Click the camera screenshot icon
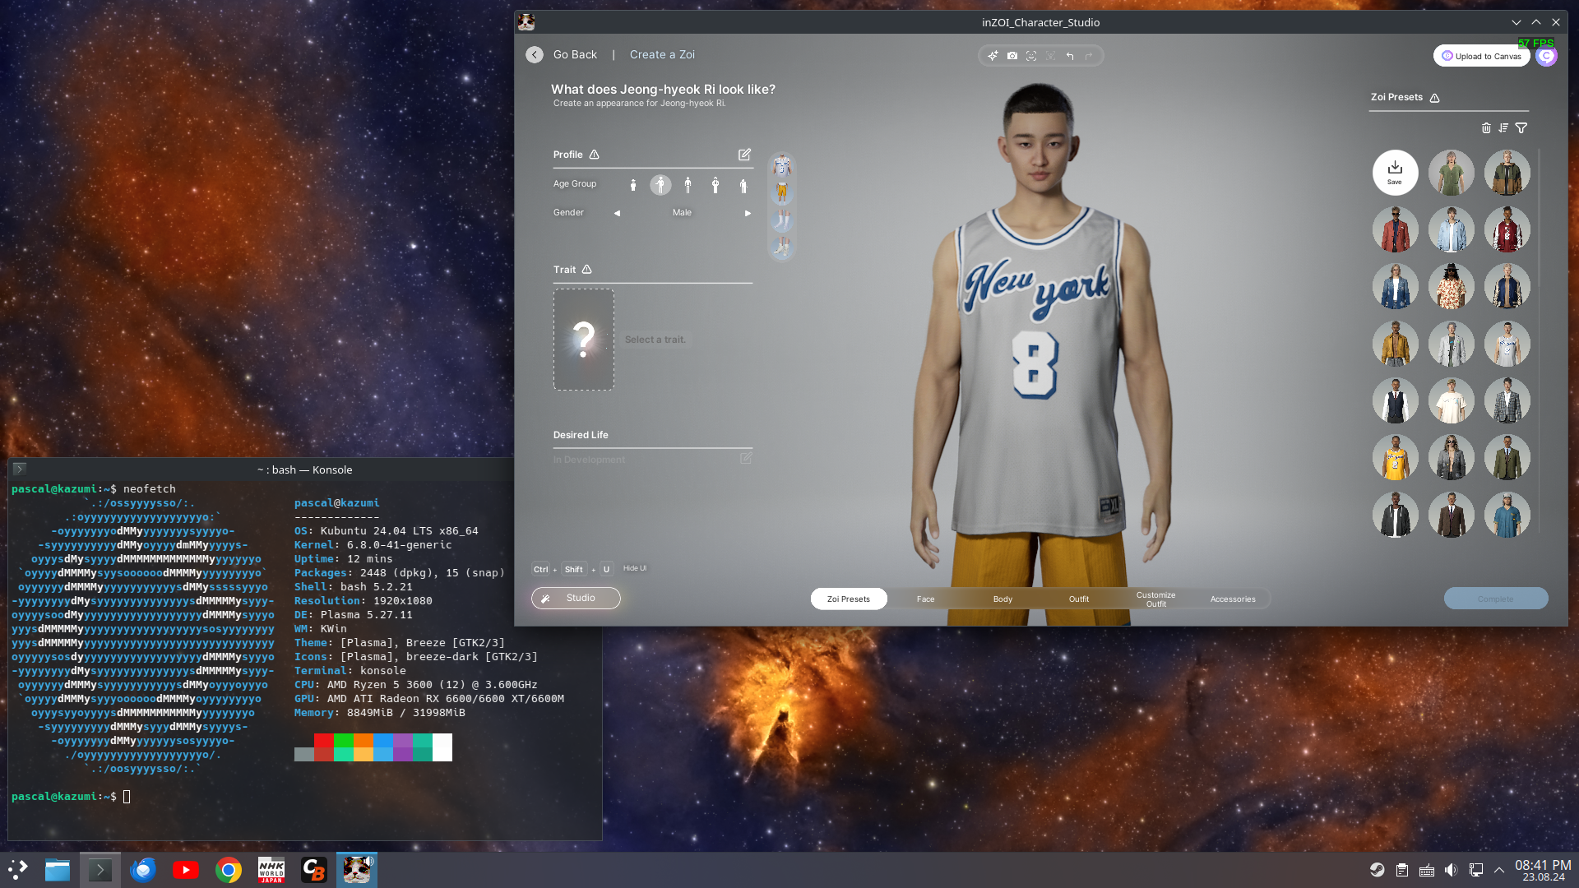This screenshot has width=1579, height=888. [x=1012, y=56]
